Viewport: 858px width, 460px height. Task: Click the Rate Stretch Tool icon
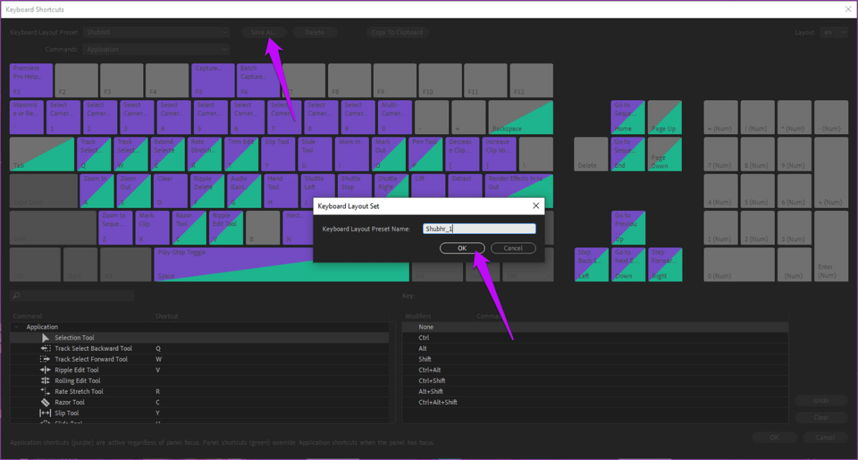tap(45, 392)
